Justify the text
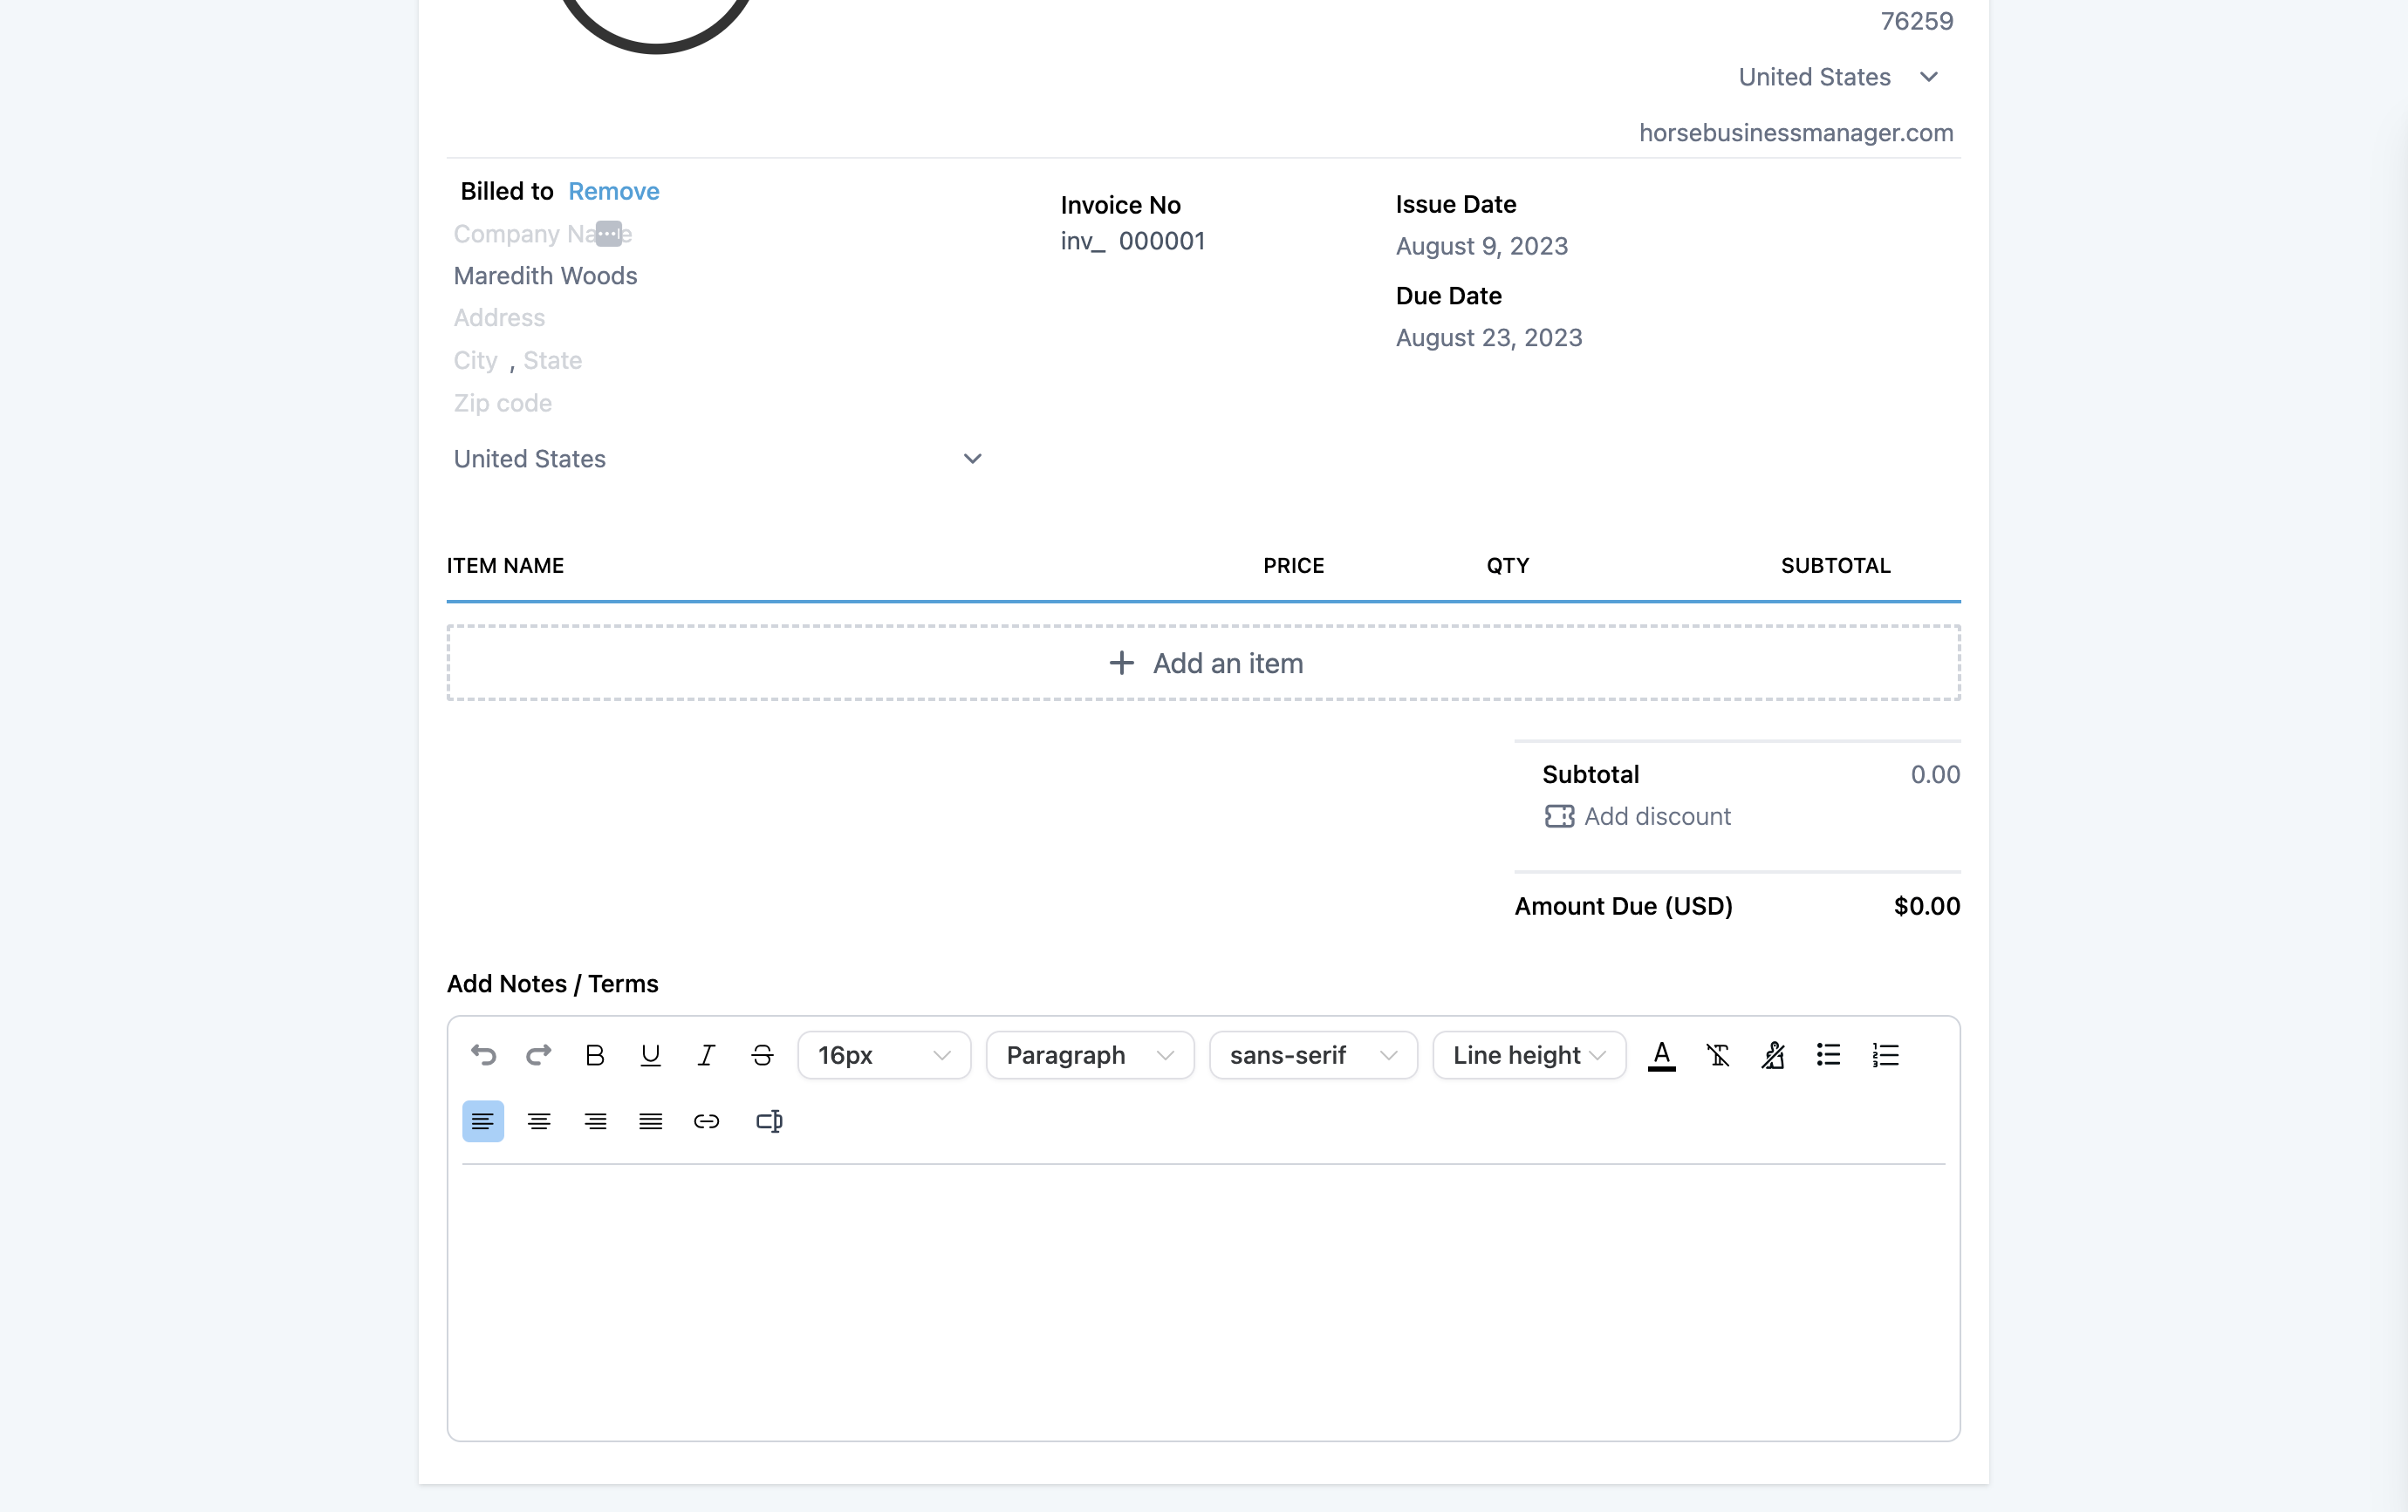This screenshot has width=2408, height=1512. tap(651, 1120)
